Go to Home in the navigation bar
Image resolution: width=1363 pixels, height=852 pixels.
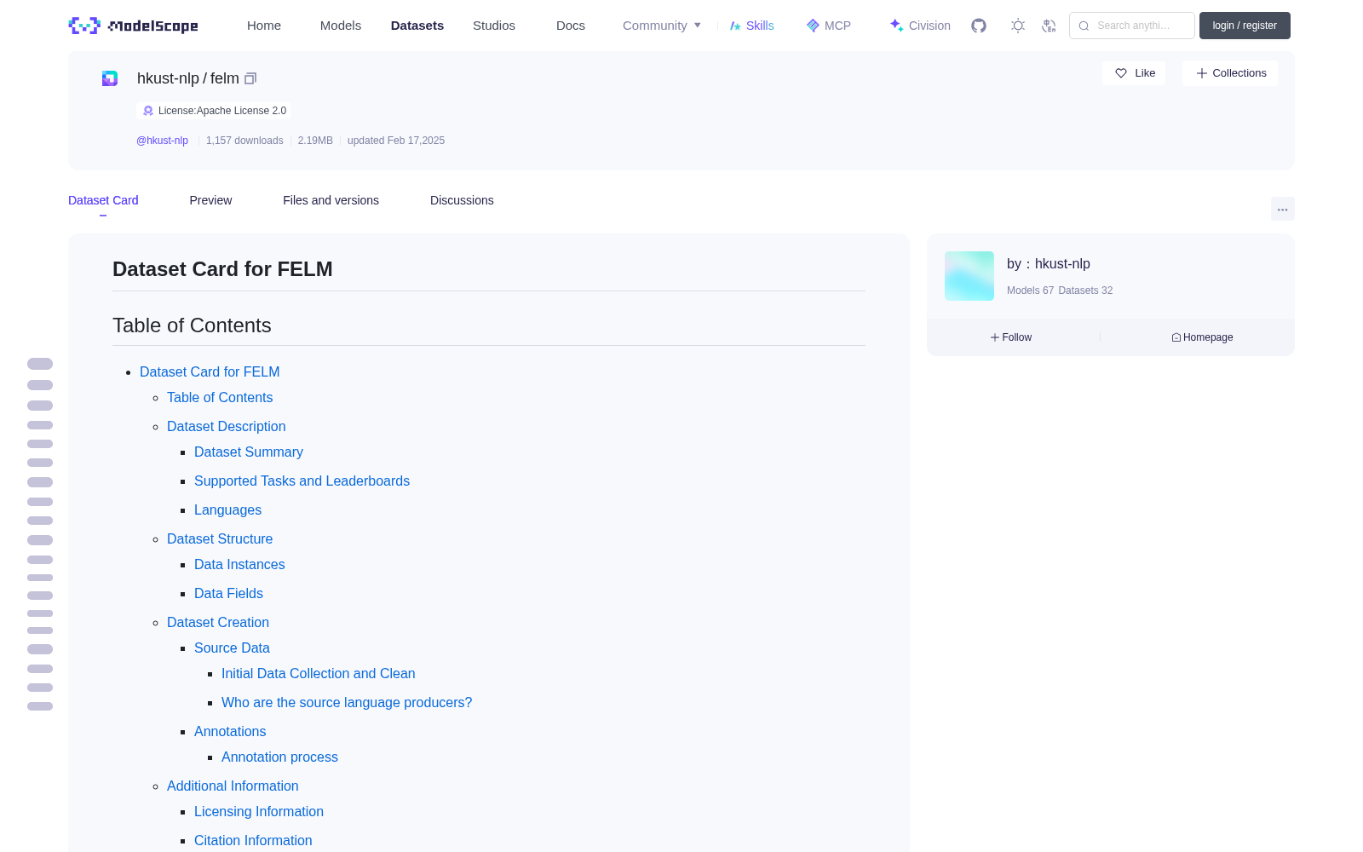coord(264,26)
